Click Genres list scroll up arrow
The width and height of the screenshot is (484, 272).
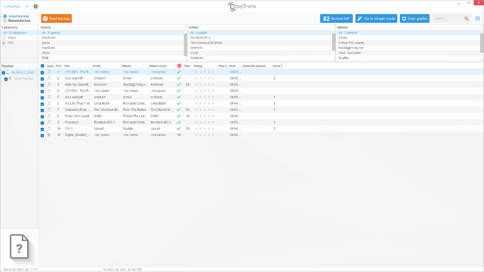[x=185, y=32]
